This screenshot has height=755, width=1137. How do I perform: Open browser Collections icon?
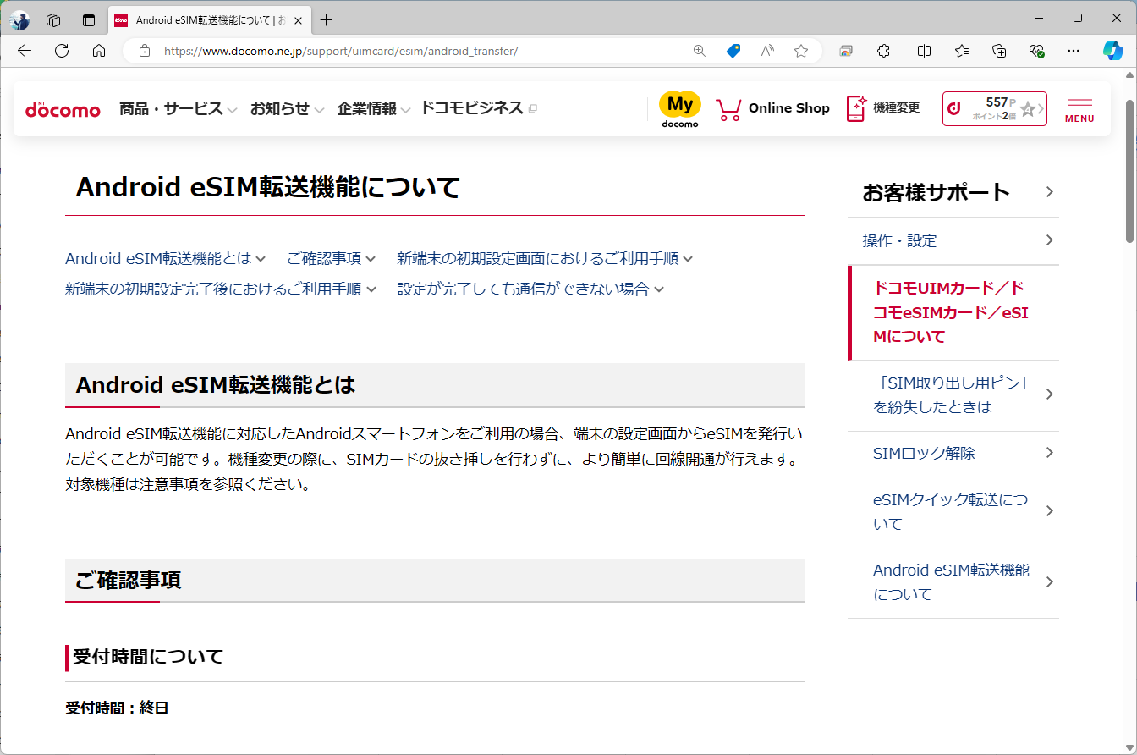pyautogui.click(x=999, y=51)
